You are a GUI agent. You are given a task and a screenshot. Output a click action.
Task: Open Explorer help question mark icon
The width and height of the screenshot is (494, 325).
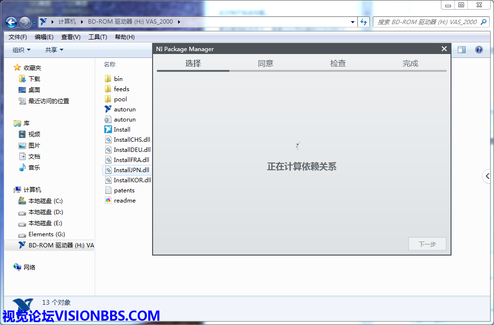point(479,50)
